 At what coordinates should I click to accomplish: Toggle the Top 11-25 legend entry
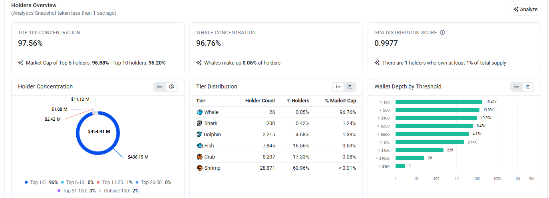pos(114,182)
